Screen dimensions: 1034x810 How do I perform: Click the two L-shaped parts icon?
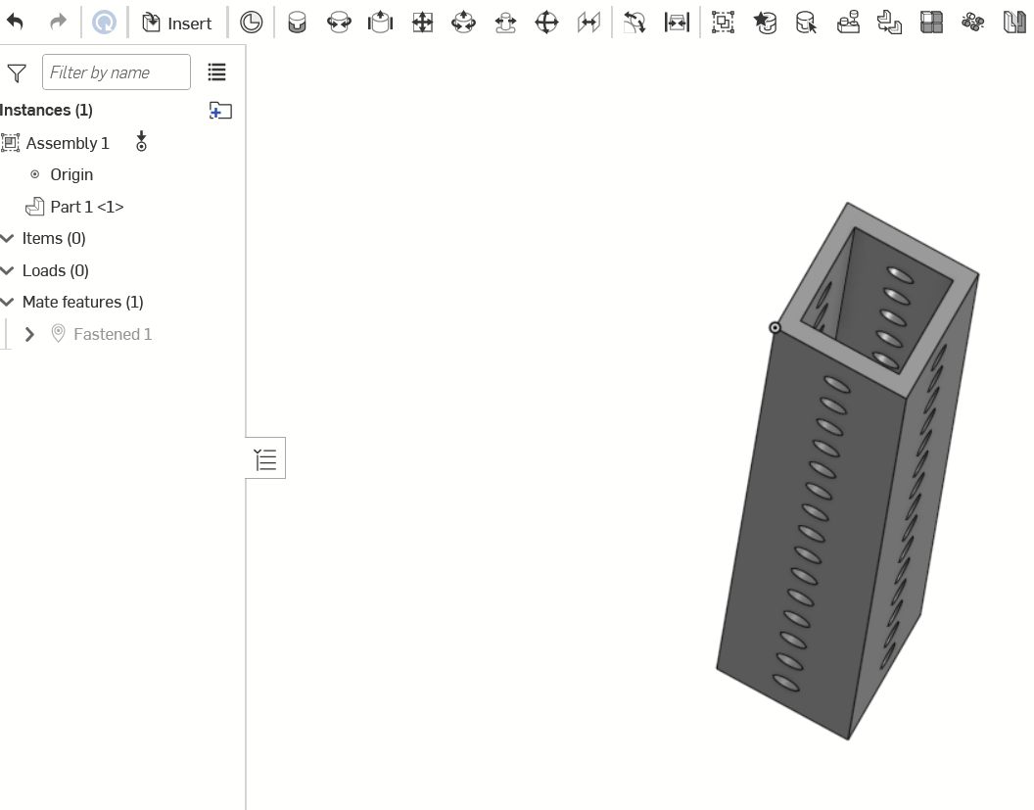(890, 23)
